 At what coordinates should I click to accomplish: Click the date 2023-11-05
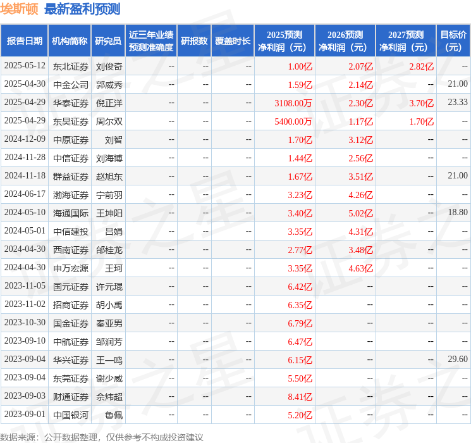[x=25, y=285]
